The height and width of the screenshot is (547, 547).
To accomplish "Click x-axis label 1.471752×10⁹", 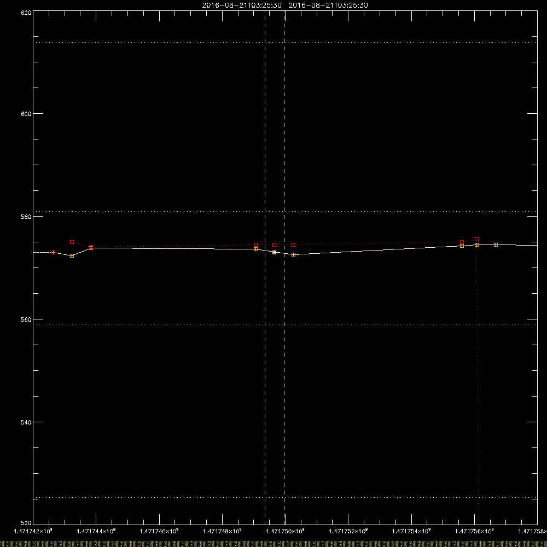I will [x=348, y=531].
